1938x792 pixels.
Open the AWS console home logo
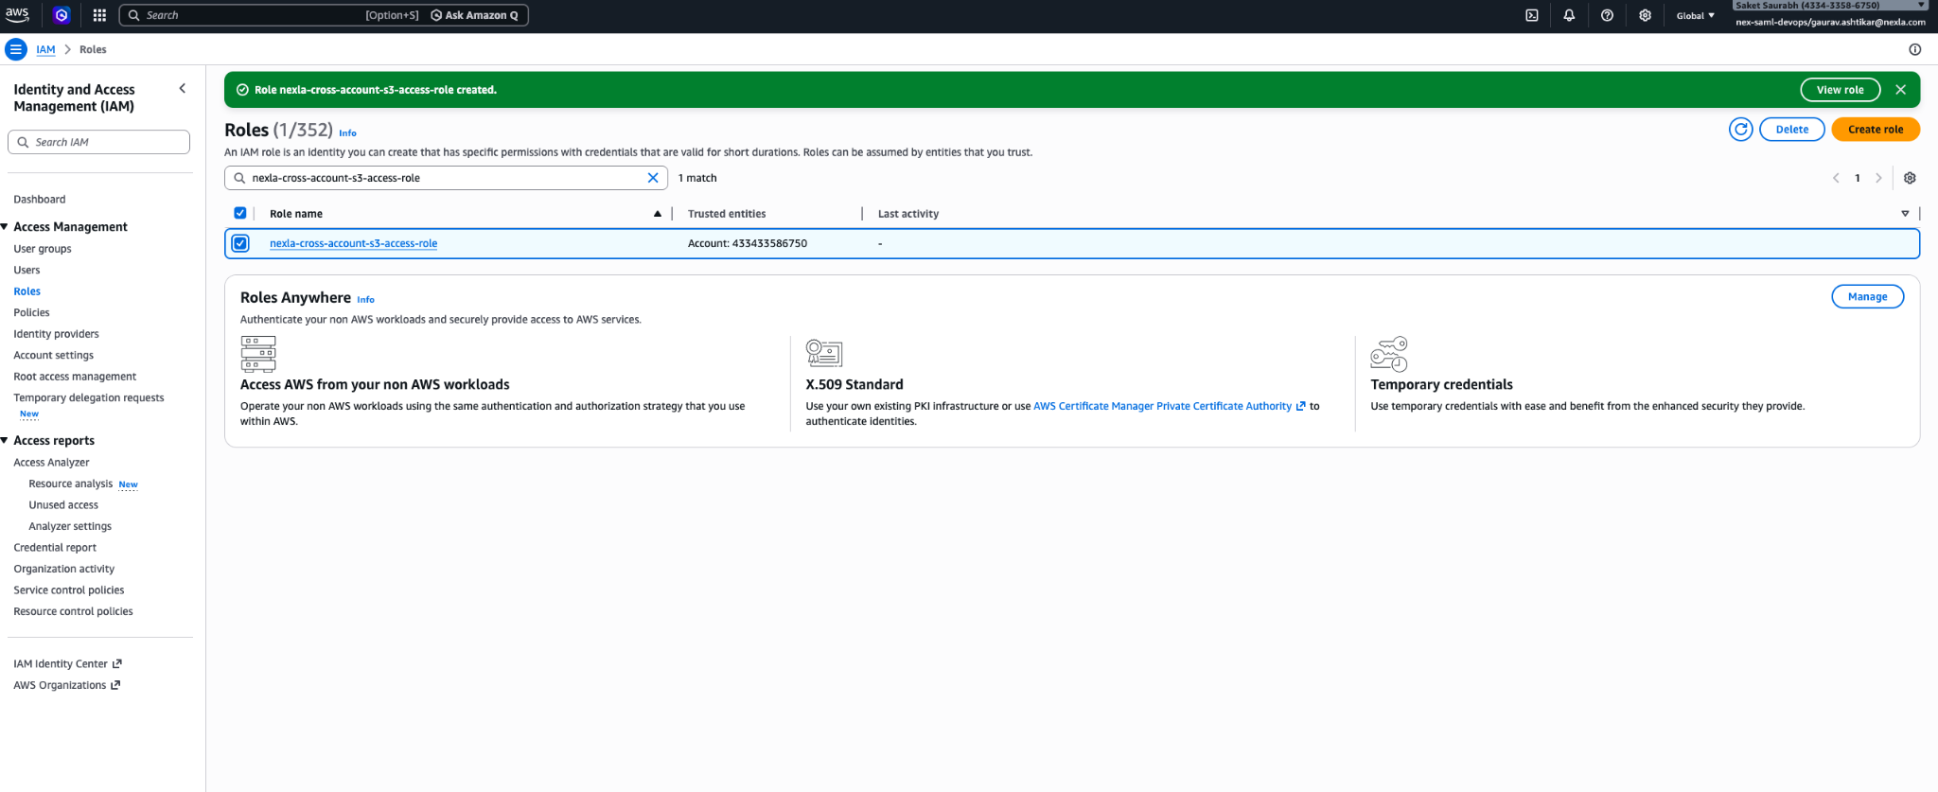tap(18, 14)
